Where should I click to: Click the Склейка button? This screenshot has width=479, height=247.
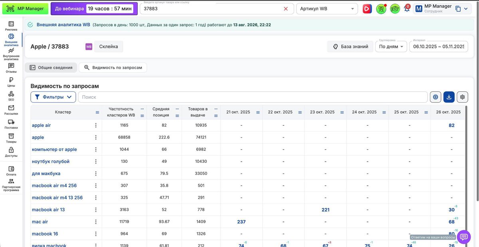[109, 47]
